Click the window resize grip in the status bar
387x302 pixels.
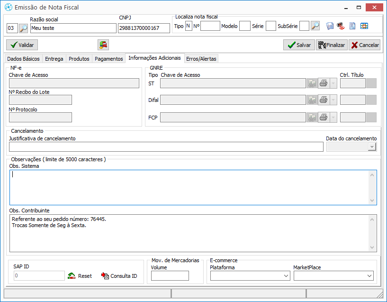(x=379, y=294)
